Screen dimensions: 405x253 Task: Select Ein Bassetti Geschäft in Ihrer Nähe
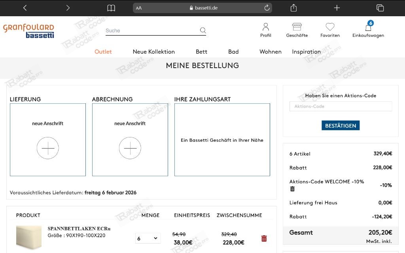[x=222, y=140]
